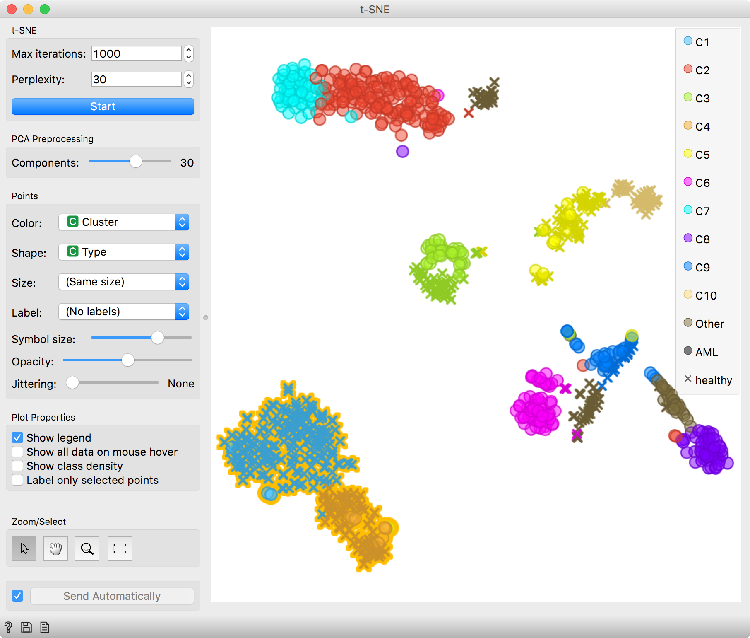The image size is (750, 638).
Task: Click the 'Zoom/Select' section title
Action: coord(39,522)
